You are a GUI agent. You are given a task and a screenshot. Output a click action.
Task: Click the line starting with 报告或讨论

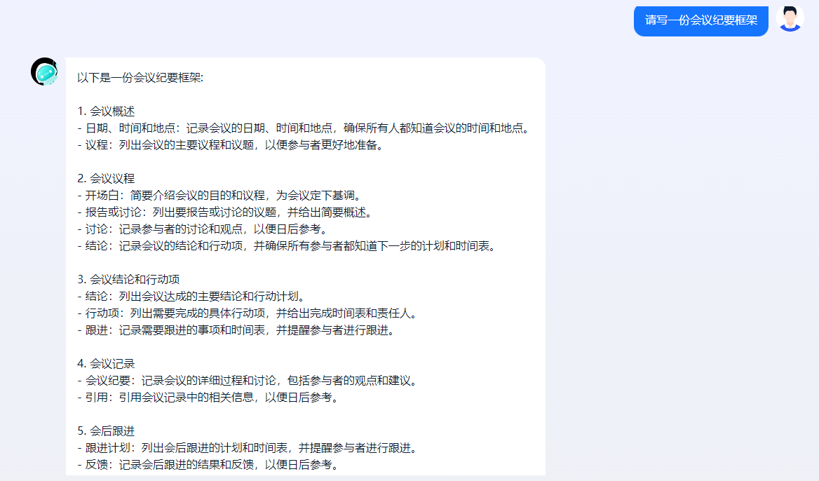coord(225,212)
